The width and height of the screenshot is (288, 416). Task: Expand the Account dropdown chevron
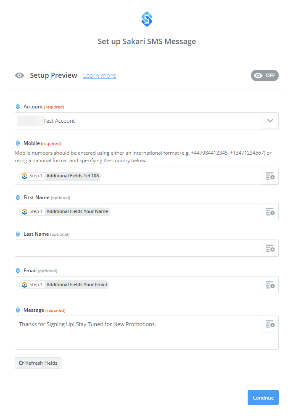pyautogui.click(x=270, y=121)
